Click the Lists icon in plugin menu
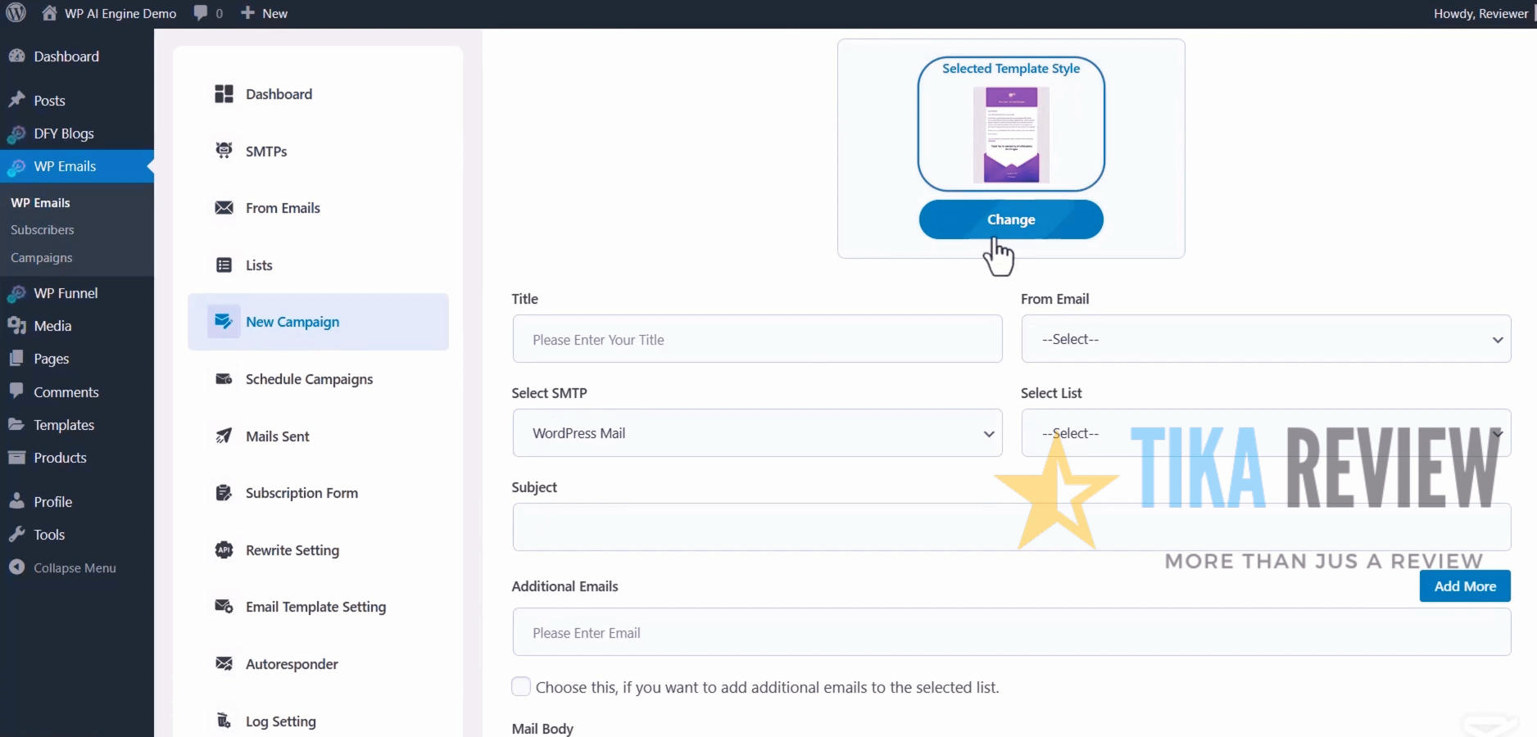This screenshot has height=737, width=1537. (224, 265)
